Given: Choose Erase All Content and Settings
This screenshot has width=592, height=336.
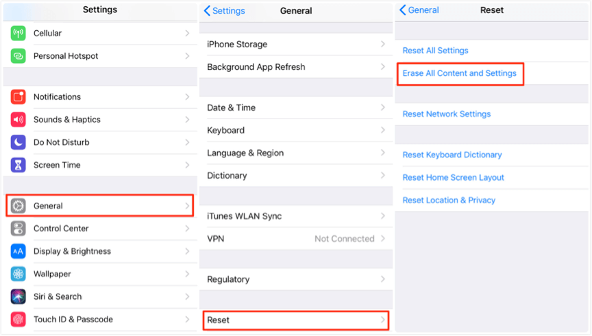Looking at the screenshot, I should coord(460,73).
